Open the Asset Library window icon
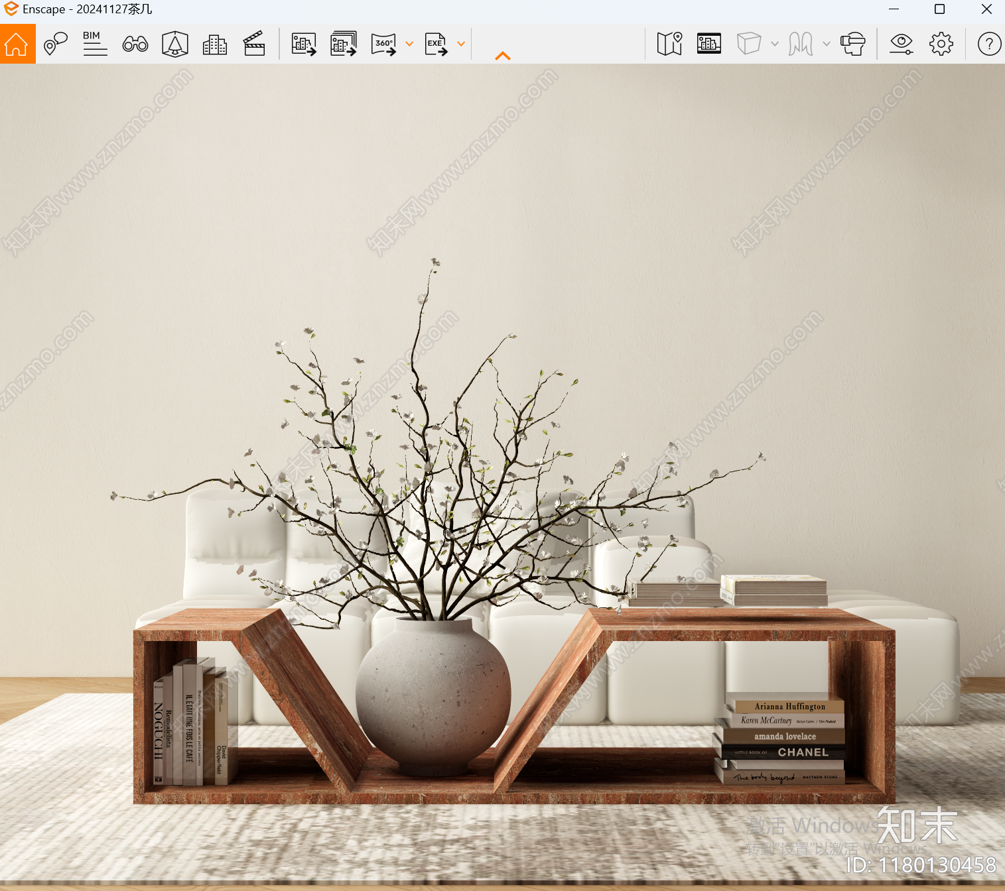The height and width of the screenshot is (891, 1005). coord(709,44)
